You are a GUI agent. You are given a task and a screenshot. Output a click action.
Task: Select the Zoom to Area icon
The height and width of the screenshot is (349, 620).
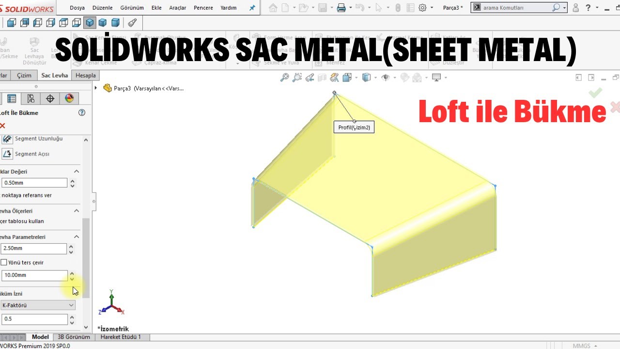point(297,77)
